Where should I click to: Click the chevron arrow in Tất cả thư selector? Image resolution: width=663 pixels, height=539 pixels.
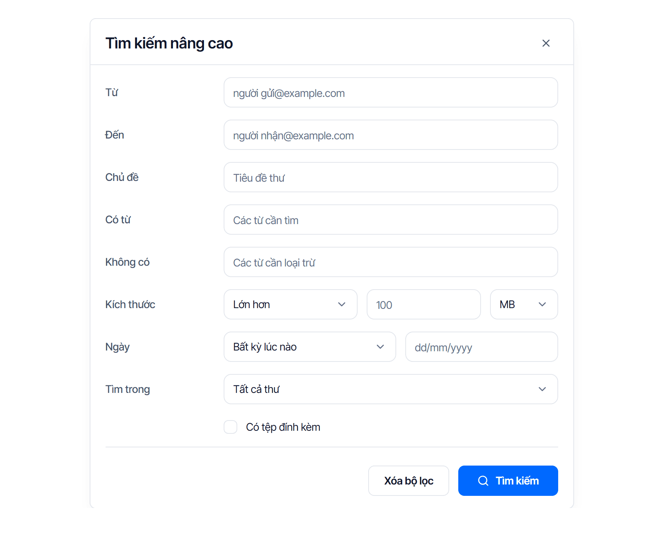(542, 389)
